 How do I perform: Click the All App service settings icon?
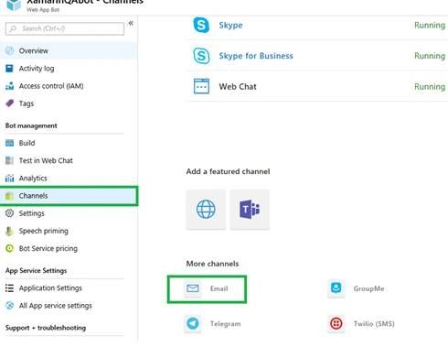[x=9, y=306]
